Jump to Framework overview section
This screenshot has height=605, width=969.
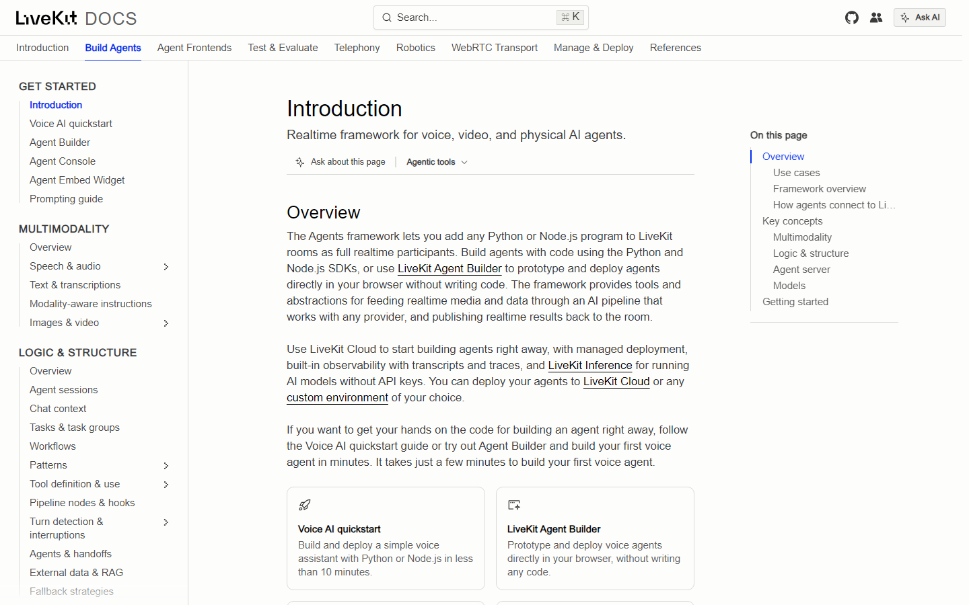pyautogui.click(x=820, y=189)
